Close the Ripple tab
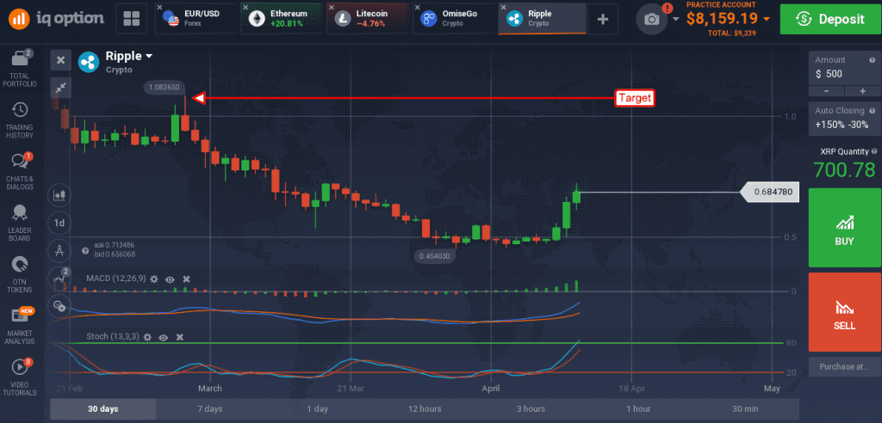882x423 pixels. tap(503, 7)
